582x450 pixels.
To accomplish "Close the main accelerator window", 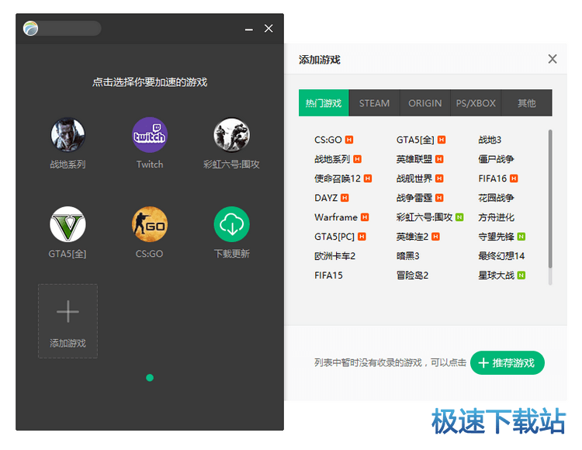I will (x=268, y=29).
